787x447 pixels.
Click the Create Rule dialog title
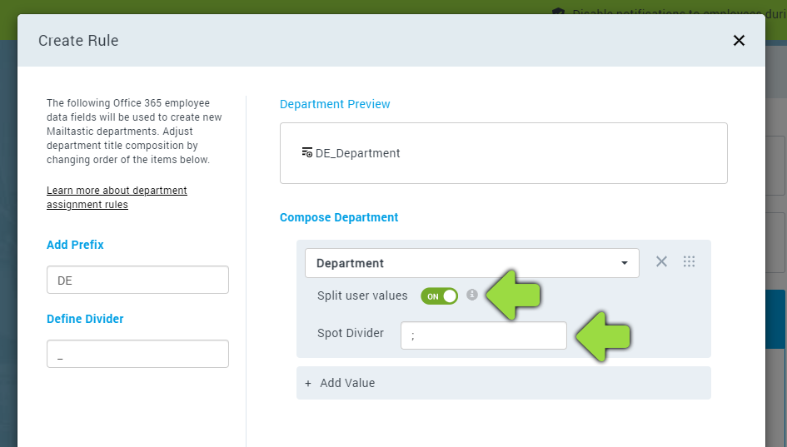click(78, 41)
